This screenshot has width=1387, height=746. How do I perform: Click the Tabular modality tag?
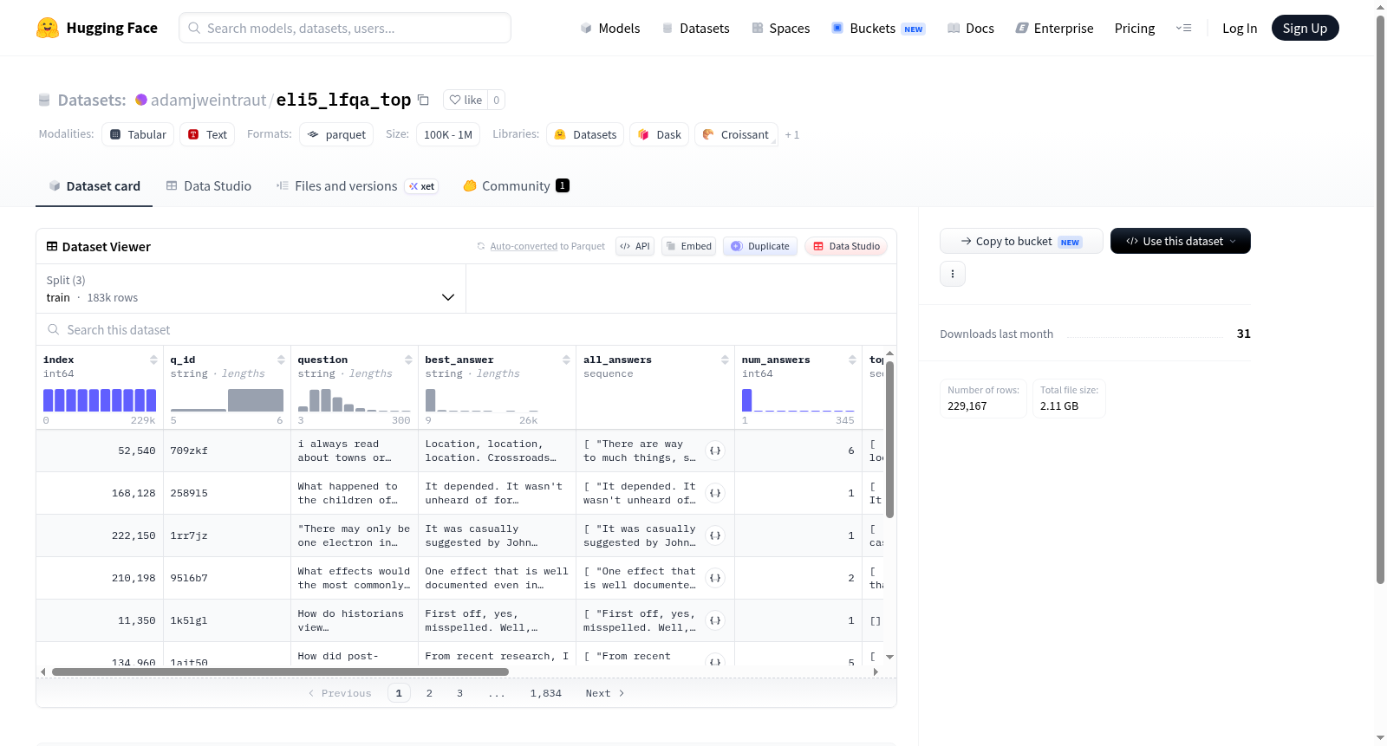click(x=138, y=134)
